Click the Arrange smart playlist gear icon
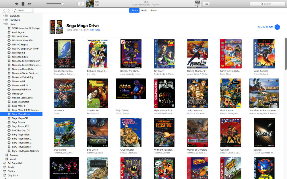287x179 pixels. [7, 155]
